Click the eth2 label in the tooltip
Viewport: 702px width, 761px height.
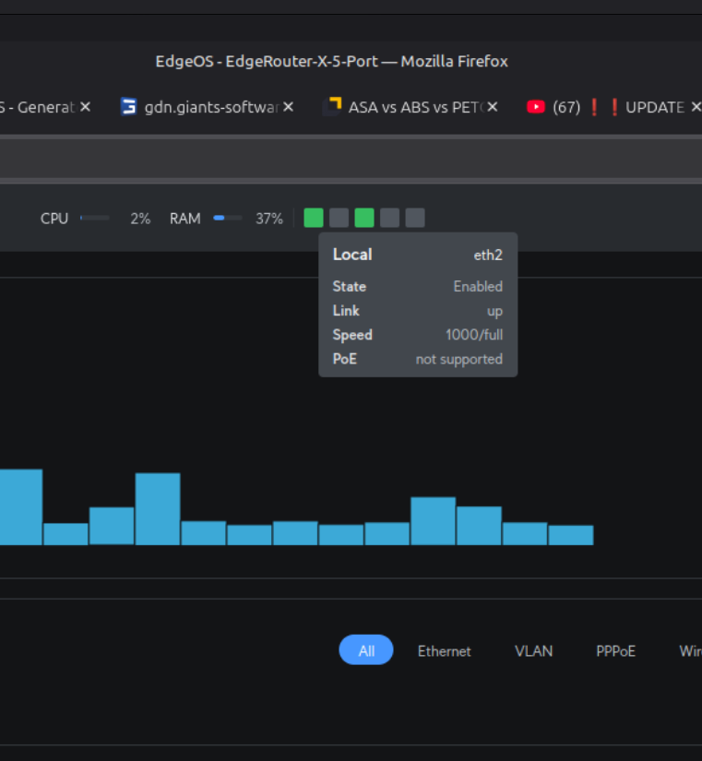[x=488, y=256]
